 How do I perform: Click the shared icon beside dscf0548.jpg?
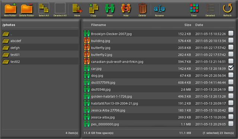87,89
